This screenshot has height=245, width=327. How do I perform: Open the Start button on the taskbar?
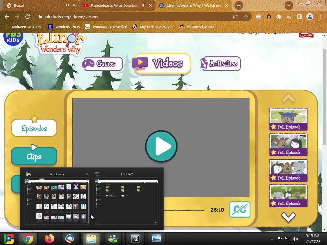tap(9, 239)
